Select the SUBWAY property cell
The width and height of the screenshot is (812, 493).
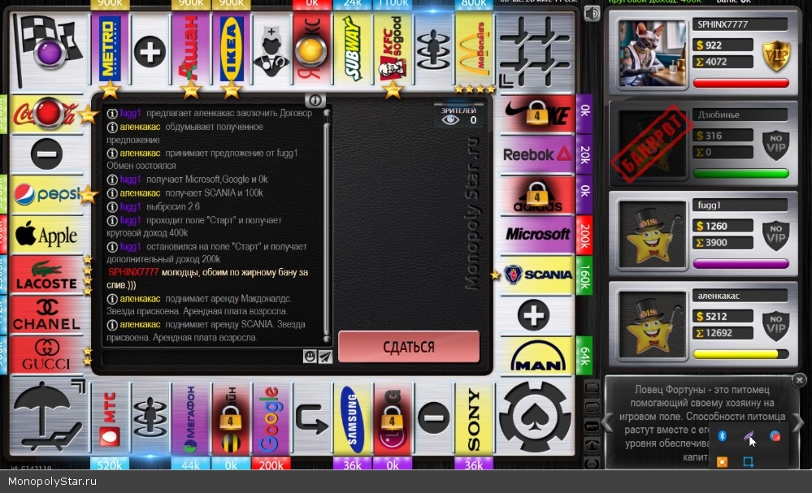(352, 50)
